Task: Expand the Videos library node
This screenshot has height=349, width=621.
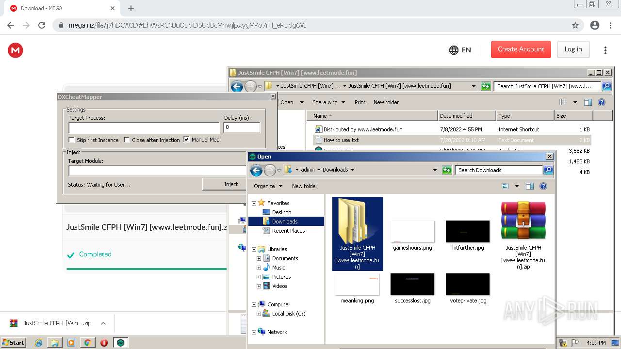Action: click(259, 286)
